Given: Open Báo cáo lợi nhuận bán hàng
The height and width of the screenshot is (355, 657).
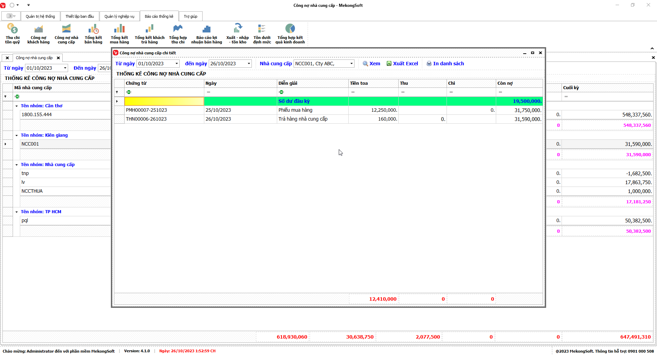Looking at the screenshot, I should [206, 33].
